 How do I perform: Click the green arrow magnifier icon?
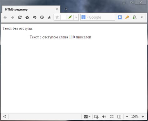[x=135, y=17]
